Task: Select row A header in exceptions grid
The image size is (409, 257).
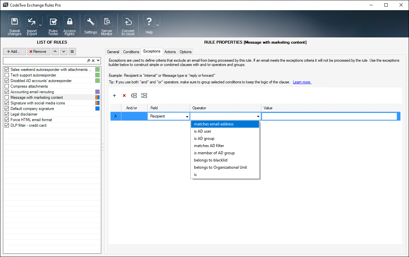Action: [x=115, y=116]
